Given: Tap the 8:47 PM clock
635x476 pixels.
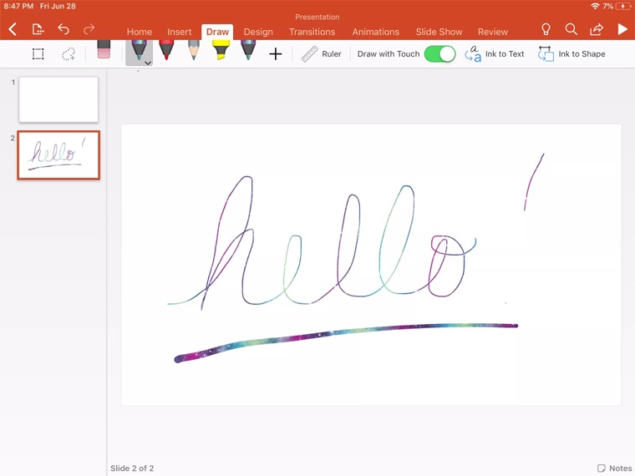Looking at the screenshot, I should tap(18, 6).
